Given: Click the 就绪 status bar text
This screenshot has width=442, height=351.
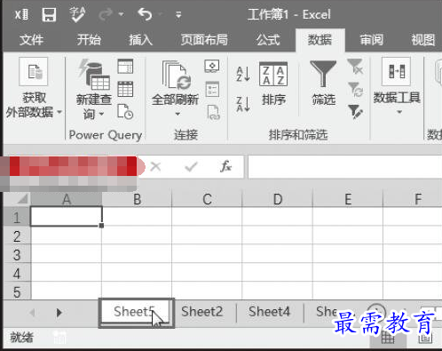Looking at the screenshot, I should [x=21, y=337].
